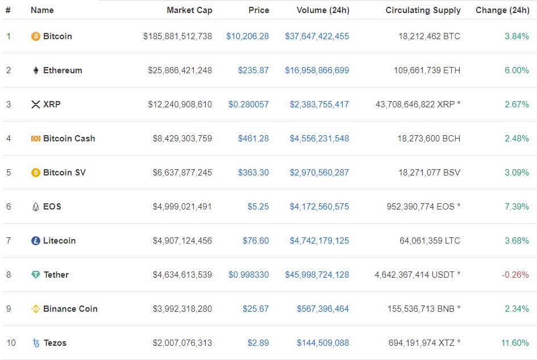Open the XRP name link
The image size is (537, 360).
click(52, 104)
